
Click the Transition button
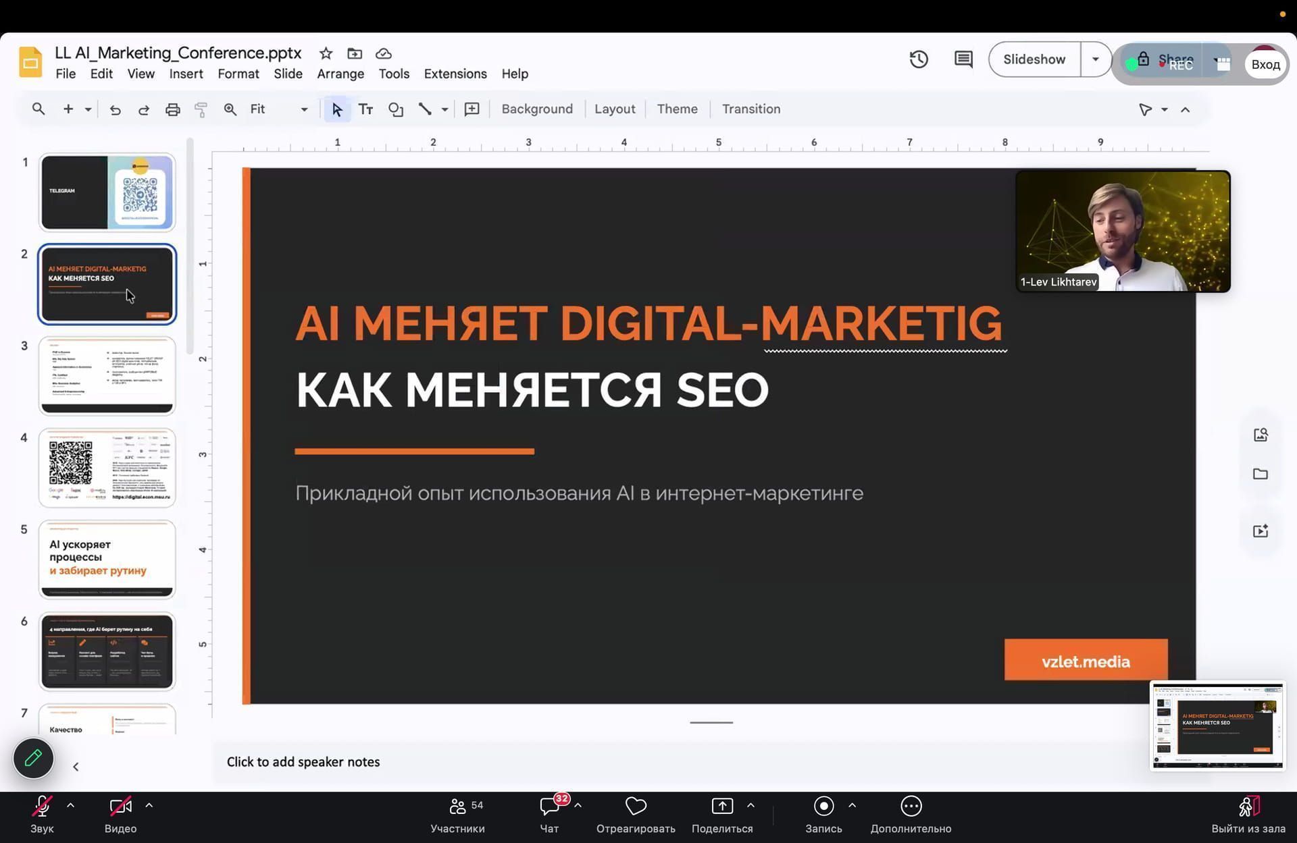tap(751, 109)
